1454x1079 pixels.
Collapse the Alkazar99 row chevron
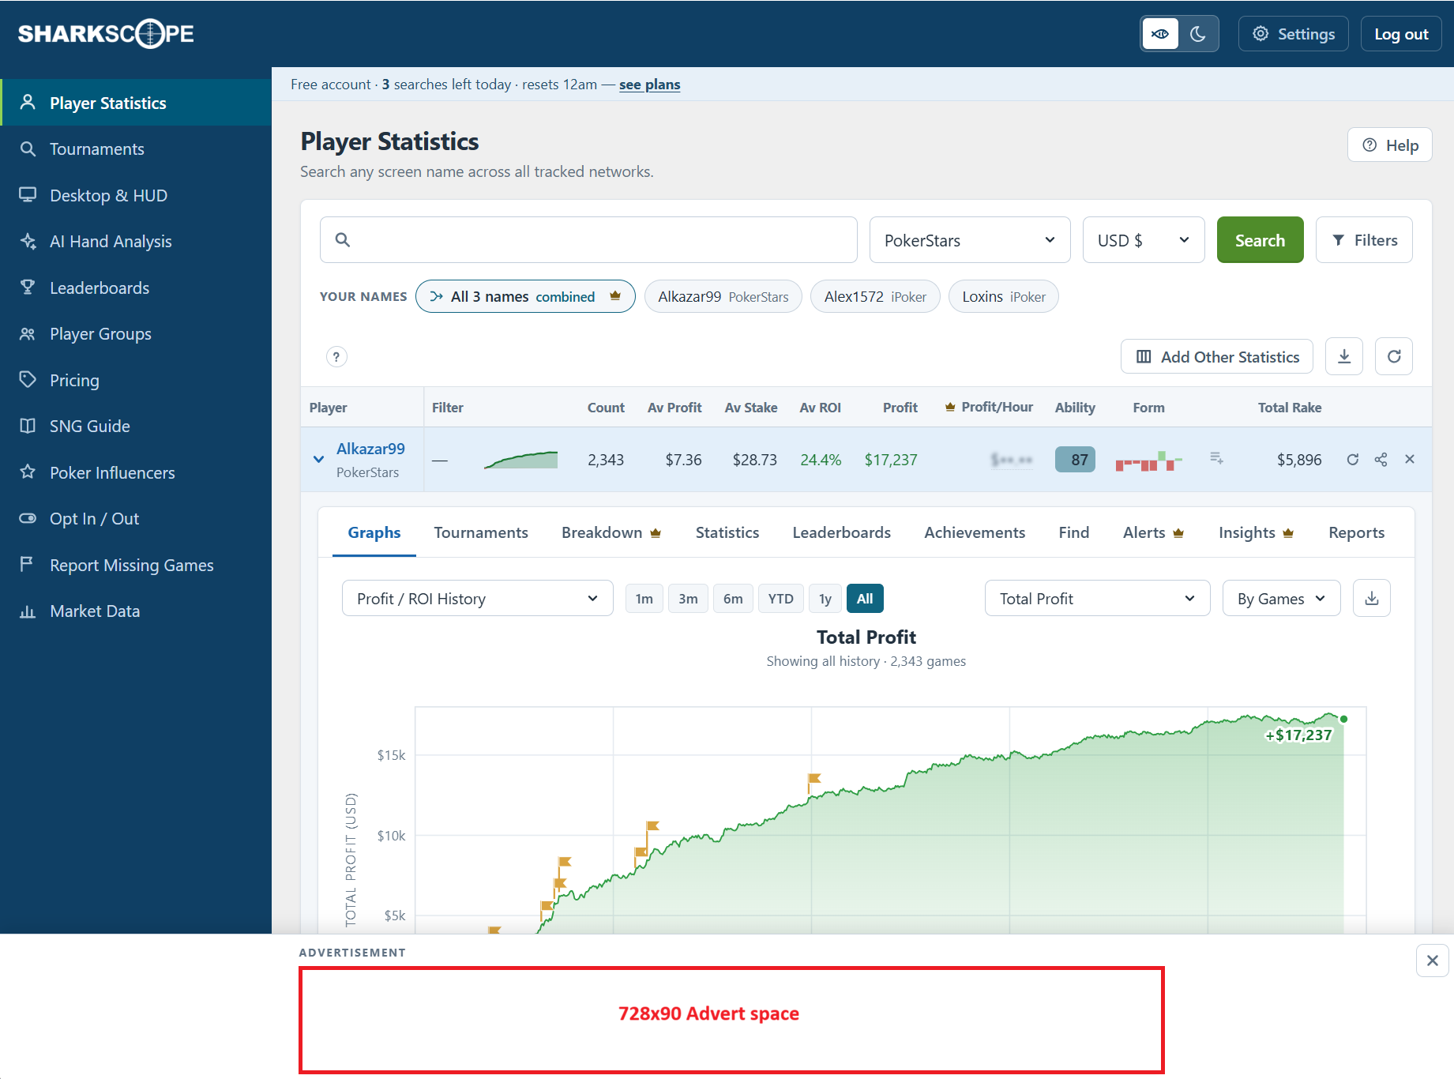[318, 459]
